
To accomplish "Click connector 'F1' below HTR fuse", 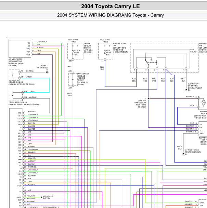I will coord(102,62).
